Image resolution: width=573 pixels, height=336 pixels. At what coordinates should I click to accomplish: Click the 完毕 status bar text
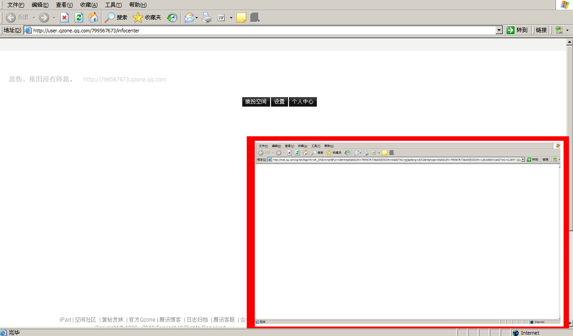(14, 333)
